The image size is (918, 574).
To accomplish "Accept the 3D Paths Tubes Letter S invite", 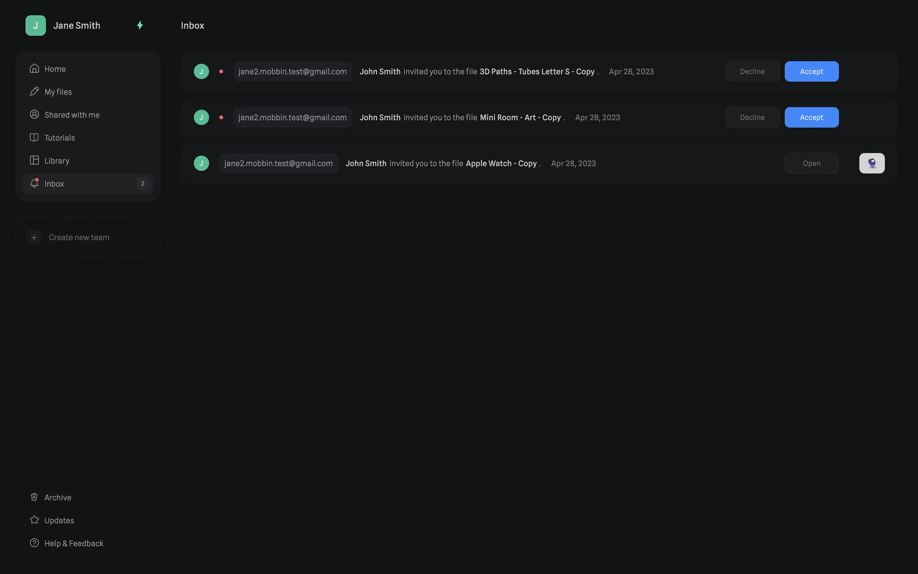I will point(811,71).
